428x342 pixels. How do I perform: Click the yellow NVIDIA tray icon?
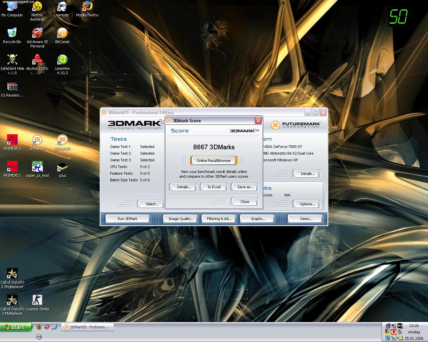pos(388,332)
